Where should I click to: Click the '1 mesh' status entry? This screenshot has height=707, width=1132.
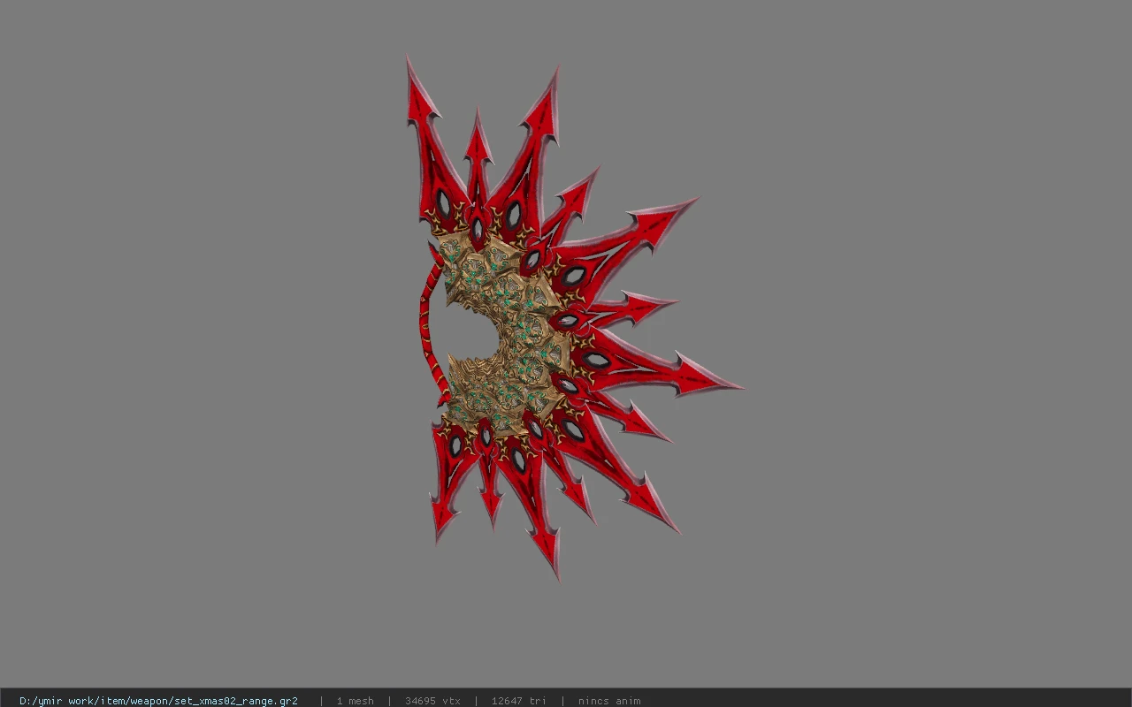(355, 701)
